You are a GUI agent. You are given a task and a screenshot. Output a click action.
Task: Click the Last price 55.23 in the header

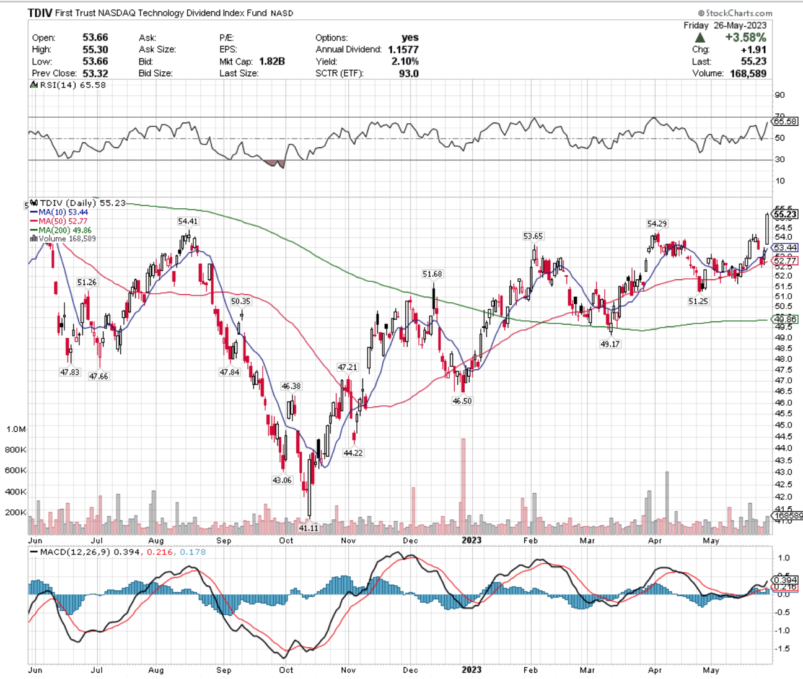point(753,61)
